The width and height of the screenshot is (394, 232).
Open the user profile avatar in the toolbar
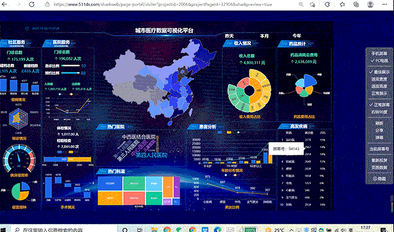[370, 4]
